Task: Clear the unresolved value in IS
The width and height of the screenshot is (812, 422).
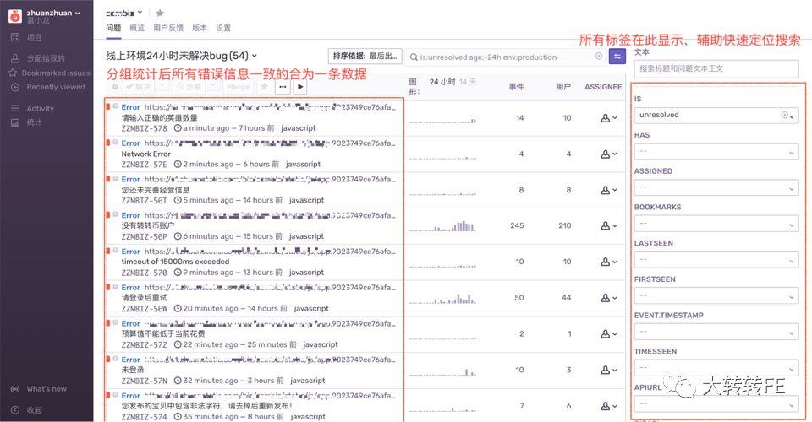Action: click(x=784, y=115)
